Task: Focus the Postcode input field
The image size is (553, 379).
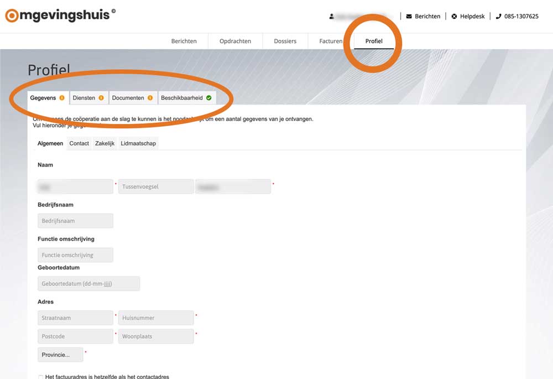Action: tap(75, 336)
